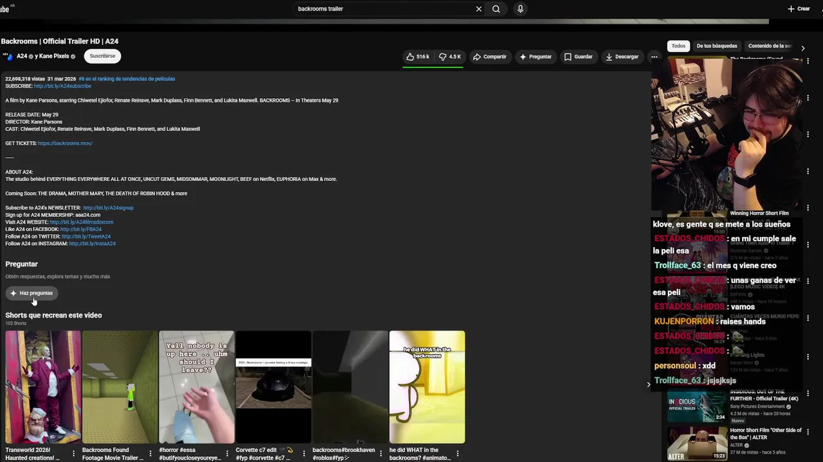Image resolution: width=823 pixels, height=462 pixels.
Task: Start voice search with the microphone icon
Action: (x=520, y=9)
